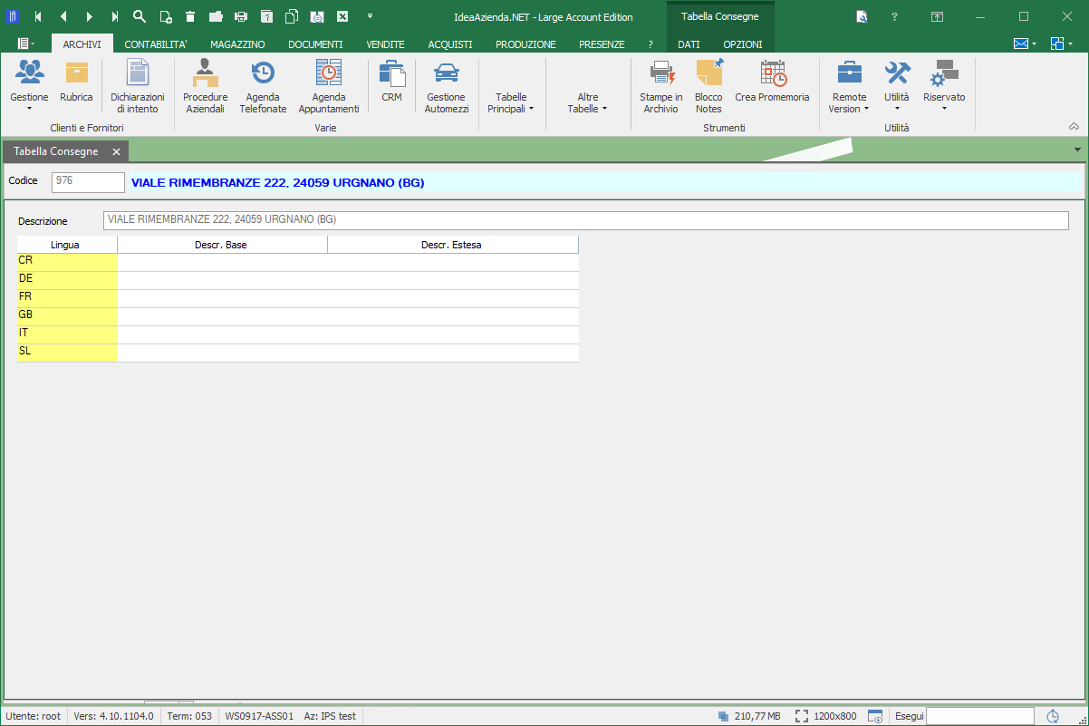Switch to the CONTABILITA' ribbon tab

[156, 44]
